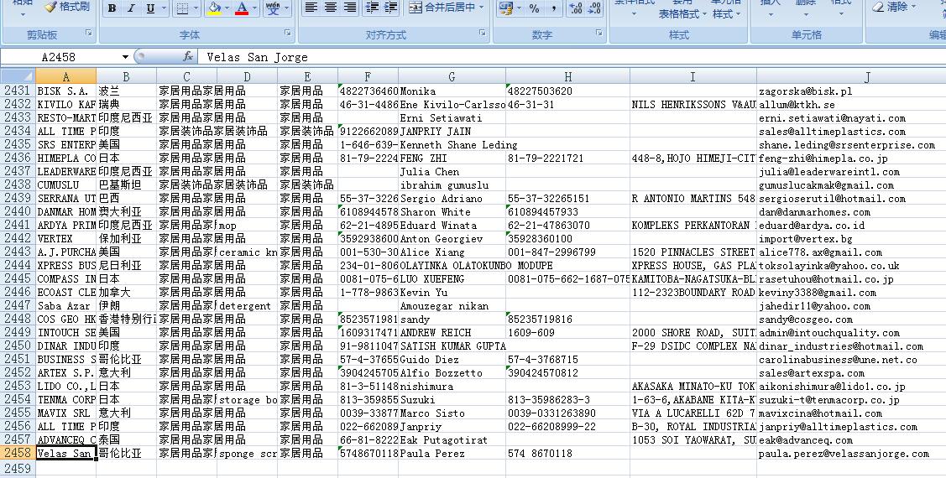946x478 pixels.
Task: Open the borders dropdown arrow
Action: (196, 8)
